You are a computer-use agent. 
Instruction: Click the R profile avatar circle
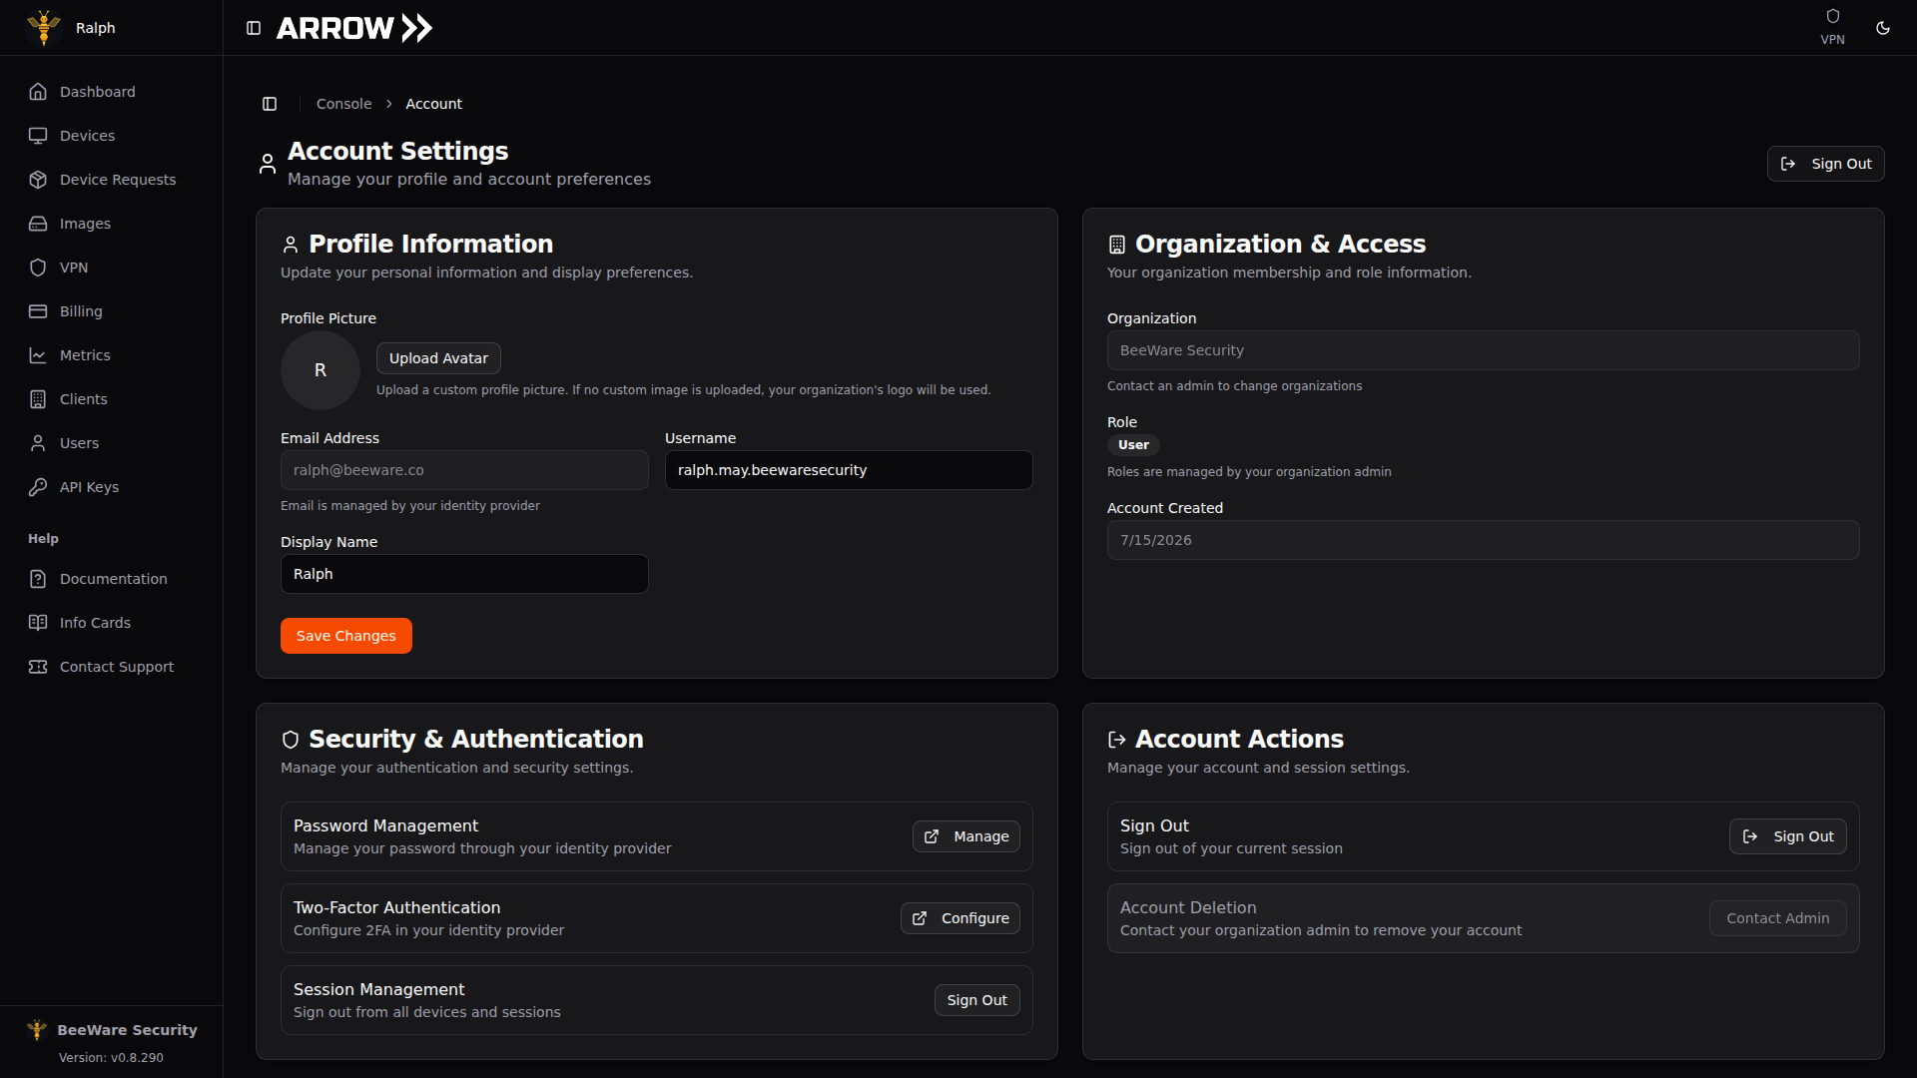pyautogui.click(x=320, y=370)
